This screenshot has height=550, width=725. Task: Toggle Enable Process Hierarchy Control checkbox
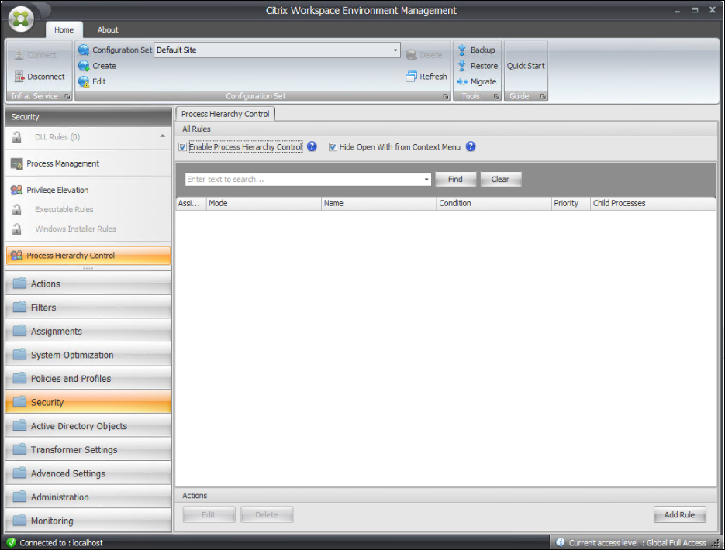(183, 147)
